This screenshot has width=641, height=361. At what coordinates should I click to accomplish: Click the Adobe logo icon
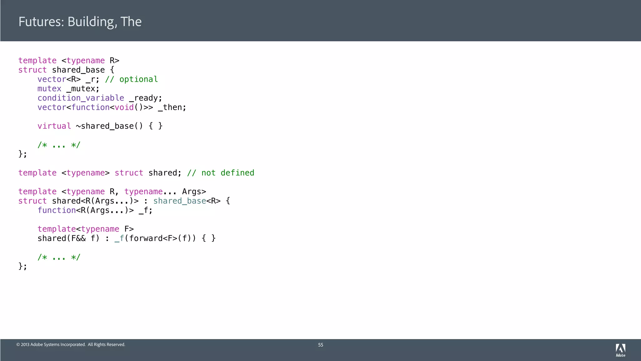pyautogui.click(x=620, y=350)
